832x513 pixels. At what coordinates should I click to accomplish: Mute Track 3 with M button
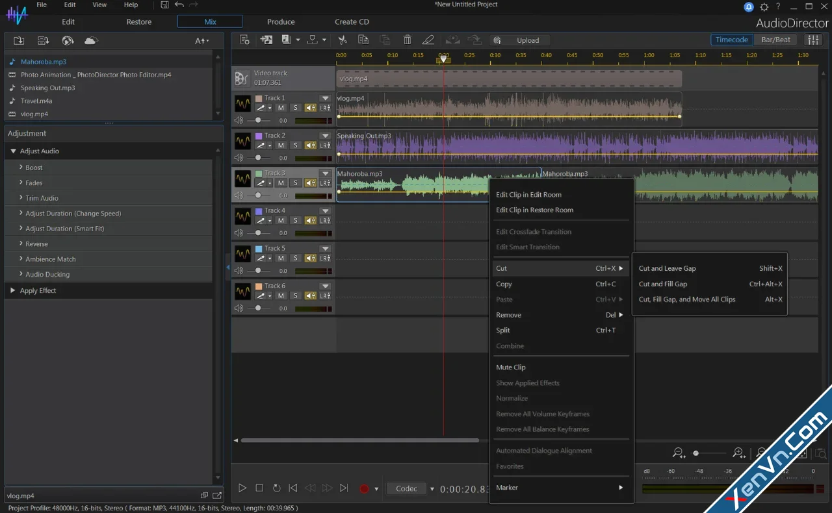(x=281, y=183)
